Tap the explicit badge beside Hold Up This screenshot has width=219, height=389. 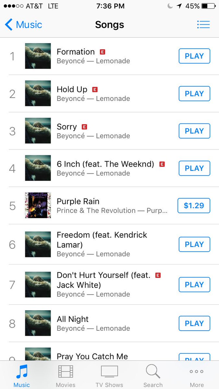click(x=95, y=89)
